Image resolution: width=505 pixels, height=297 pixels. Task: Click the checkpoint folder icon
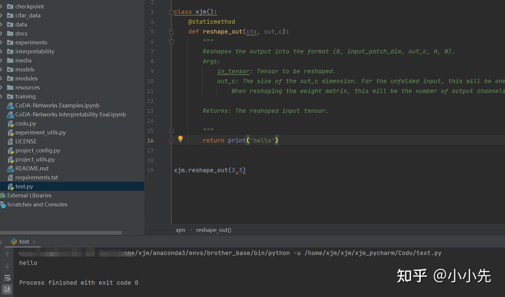(x=10, y=6)
